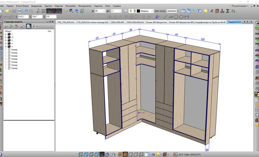Click the black layer color swatch

(x=138, y=11)
